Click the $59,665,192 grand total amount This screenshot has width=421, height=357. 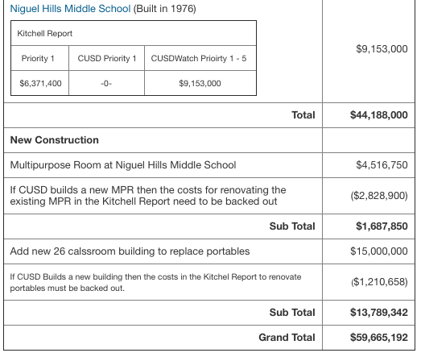[379, 338]
